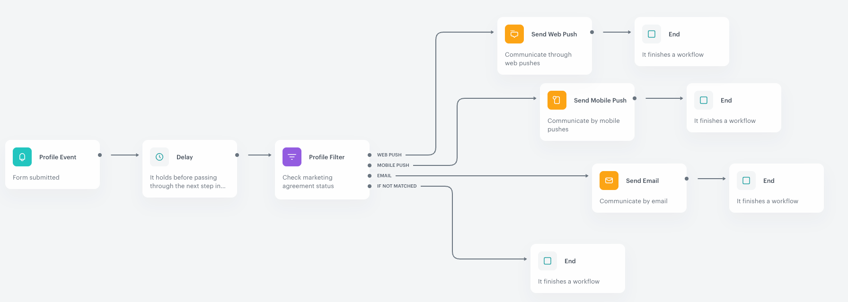Viewport: 848px width, 302px height.
Task: Select the "Form submitted" description text
Action: pyautogui.click(x=36, y=178)
